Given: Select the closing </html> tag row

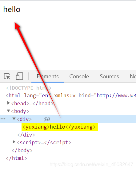Looking at the screenshot, I should [16, 158].
